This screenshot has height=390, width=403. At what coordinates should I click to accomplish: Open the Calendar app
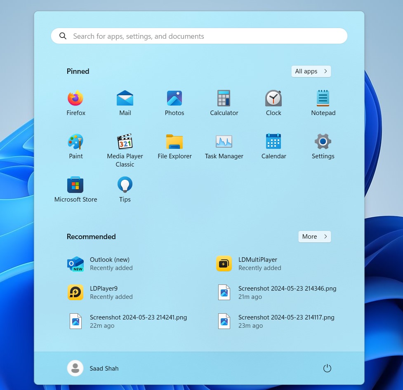click(x=273, y=146)
